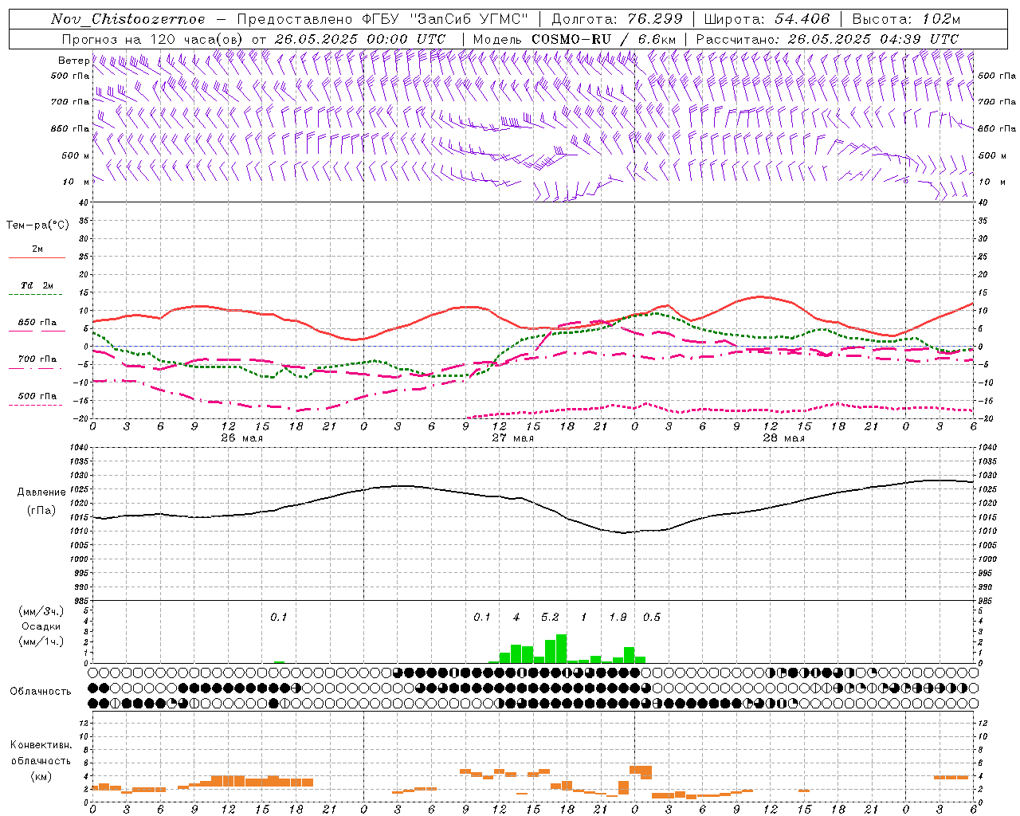Click the station name Nov_Chistoozernoe in the header
Viewport: 1020px width, 816px height.
tap(127, 19)
